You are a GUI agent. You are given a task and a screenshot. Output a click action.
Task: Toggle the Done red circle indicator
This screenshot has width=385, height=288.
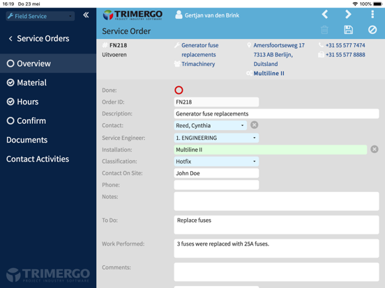coord(179,90)
